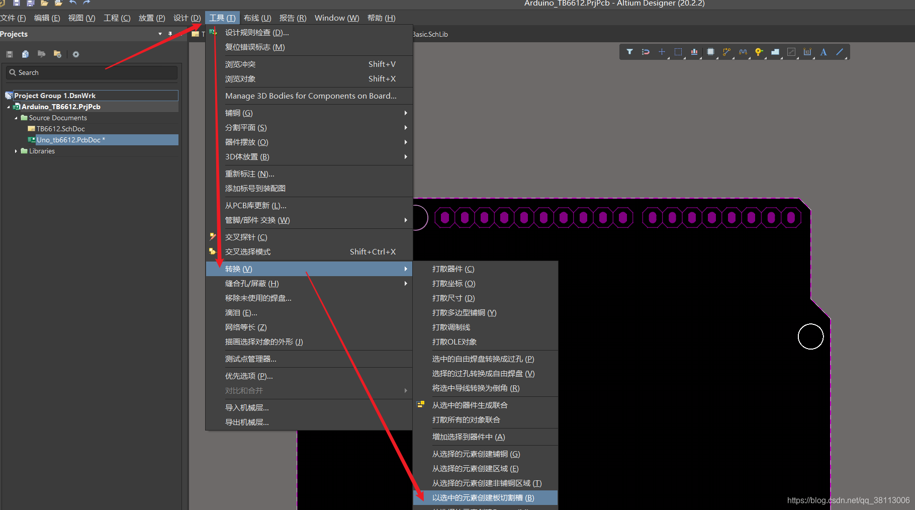Expand the 器件摆放 (O) submenu
Image resolution: width=915 pixels, height=510 pixels.
pos(309,142)
